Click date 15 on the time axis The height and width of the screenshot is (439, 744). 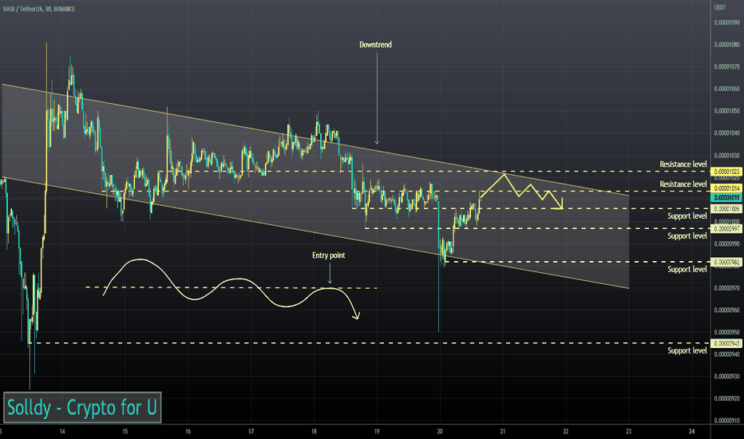coord(125,431)
